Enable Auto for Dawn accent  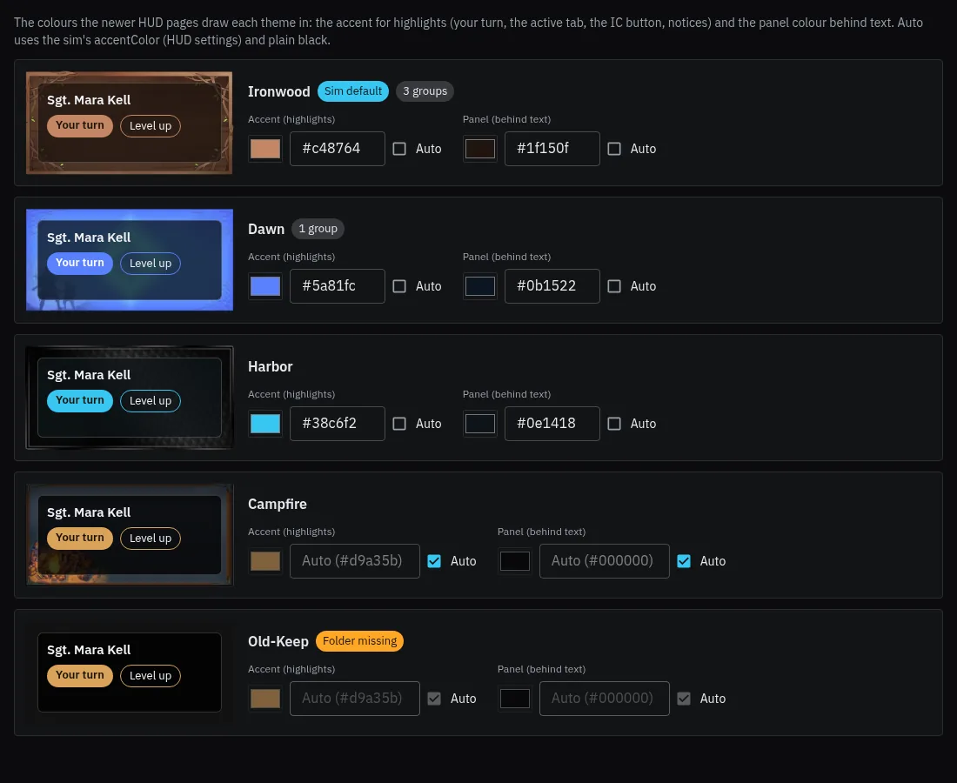[399, 286]
